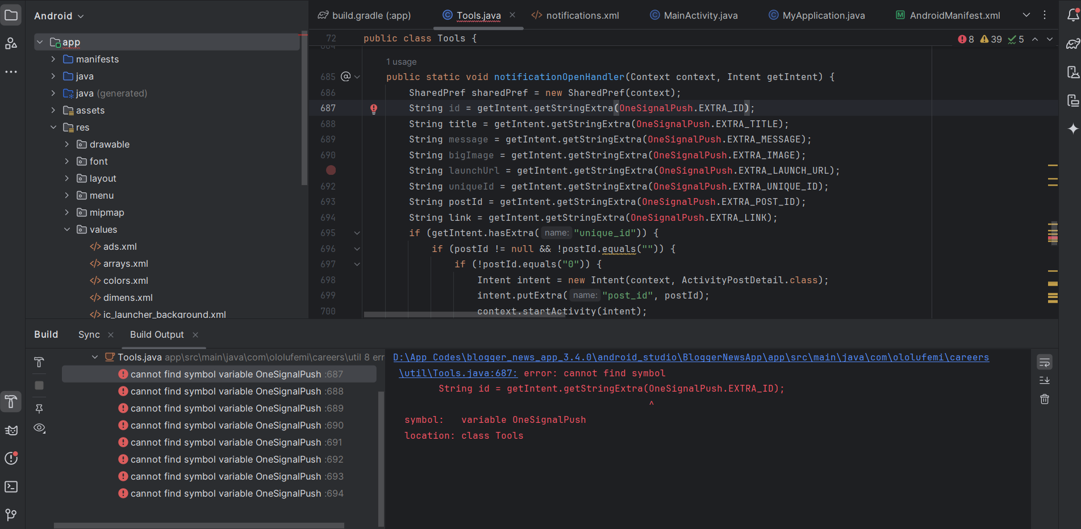Open colors.xml in the project tree

click(126, 280)
